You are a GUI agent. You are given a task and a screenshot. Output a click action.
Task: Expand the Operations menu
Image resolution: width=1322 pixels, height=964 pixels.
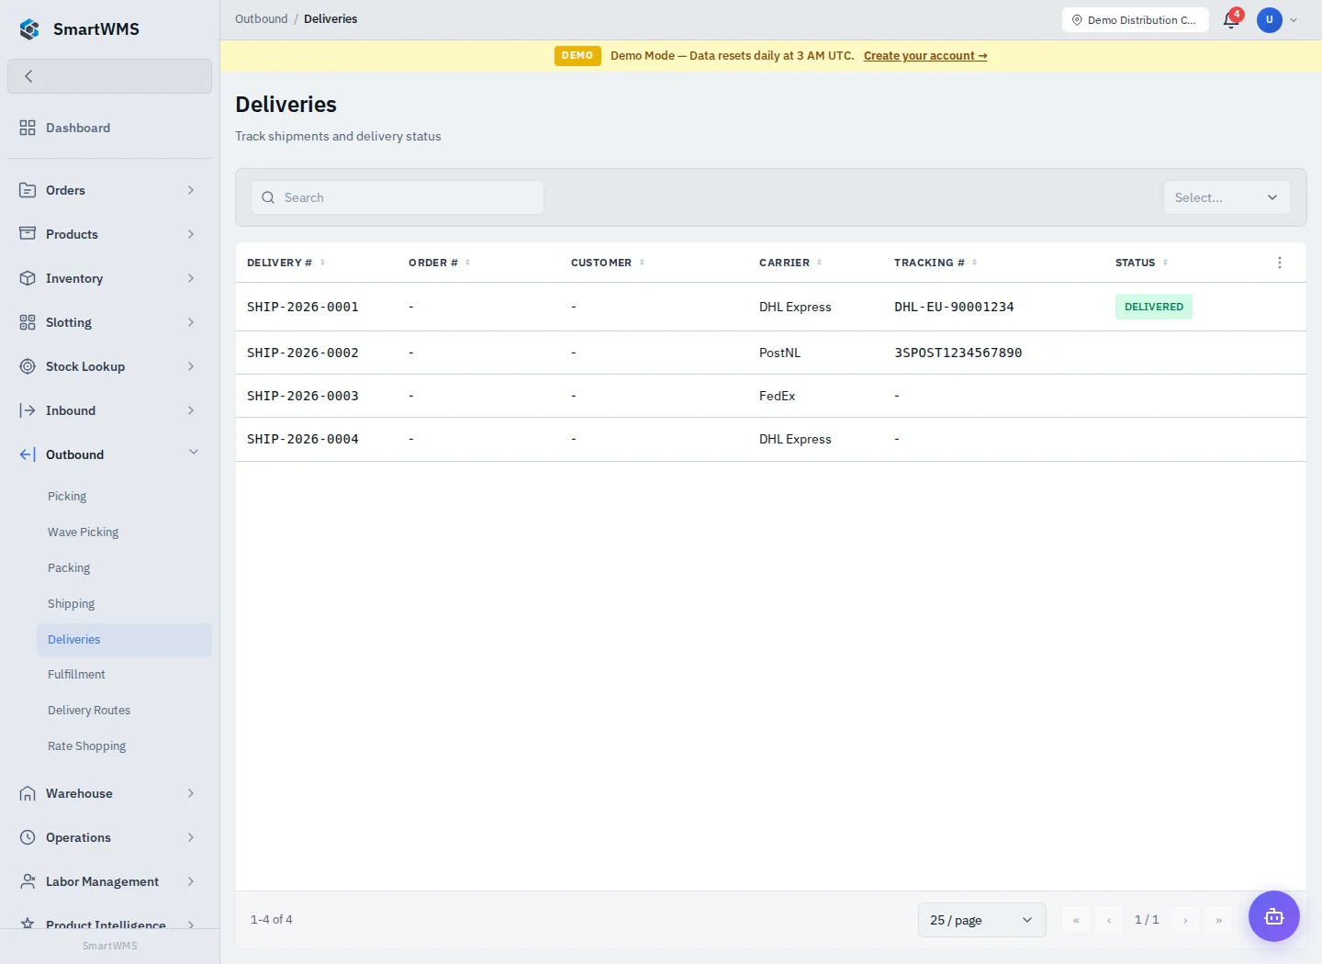tap(109, 837)
